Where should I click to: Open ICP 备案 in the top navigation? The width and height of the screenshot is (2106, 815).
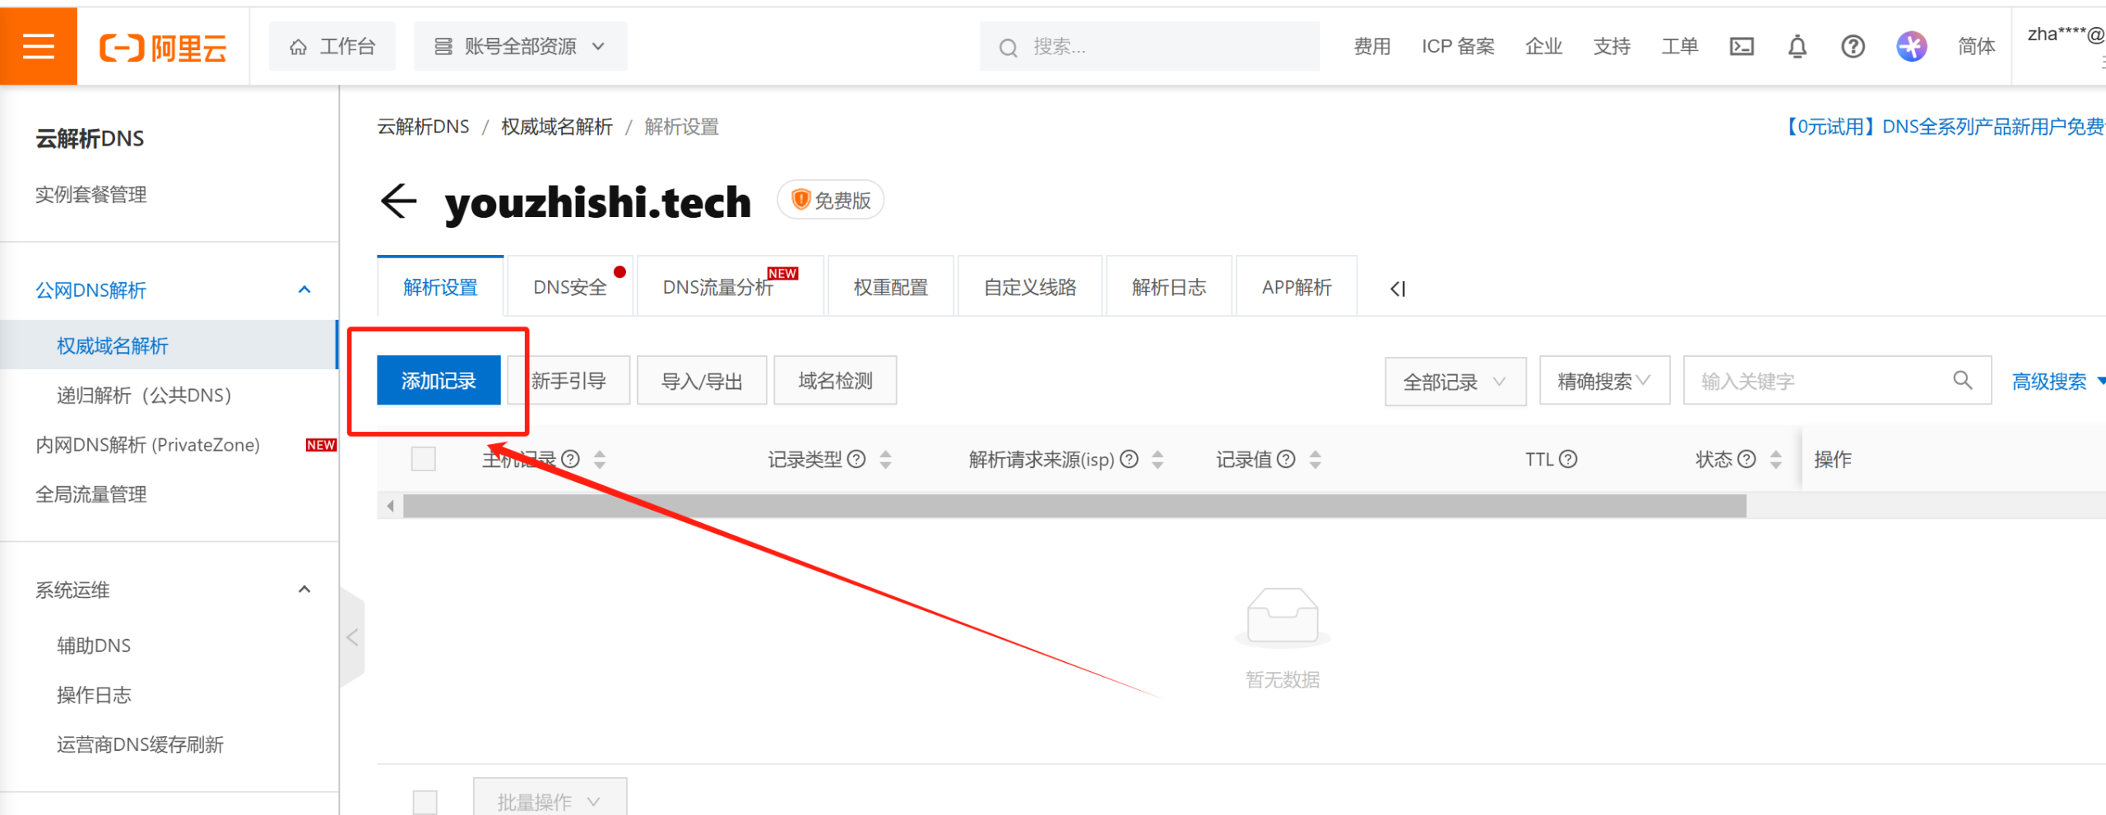coord(1458,47)
